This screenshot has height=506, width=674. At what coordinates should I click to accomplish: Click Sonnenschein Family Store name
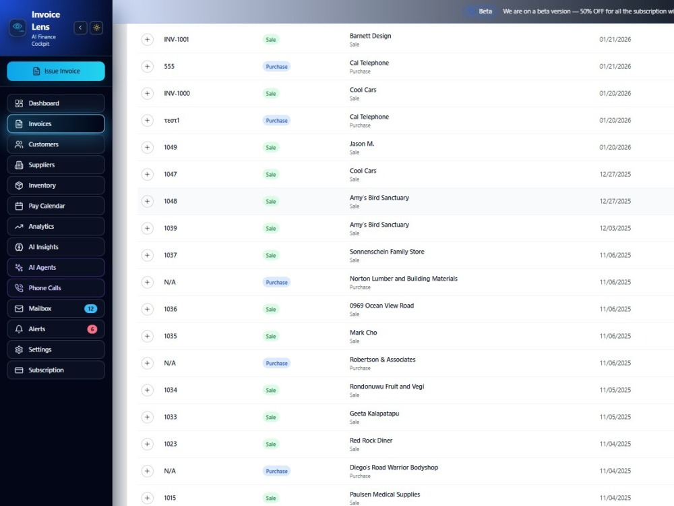(387, 252)
